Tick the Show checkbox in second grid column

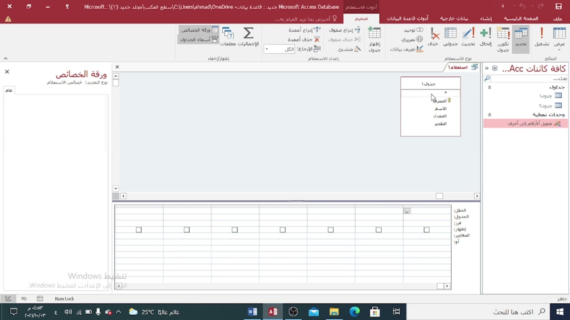tap(379, 230)
